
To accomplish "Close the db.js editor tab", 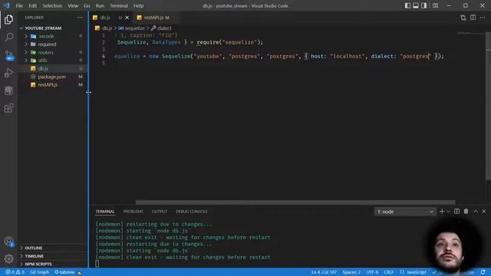I will (x=127, y=18).
